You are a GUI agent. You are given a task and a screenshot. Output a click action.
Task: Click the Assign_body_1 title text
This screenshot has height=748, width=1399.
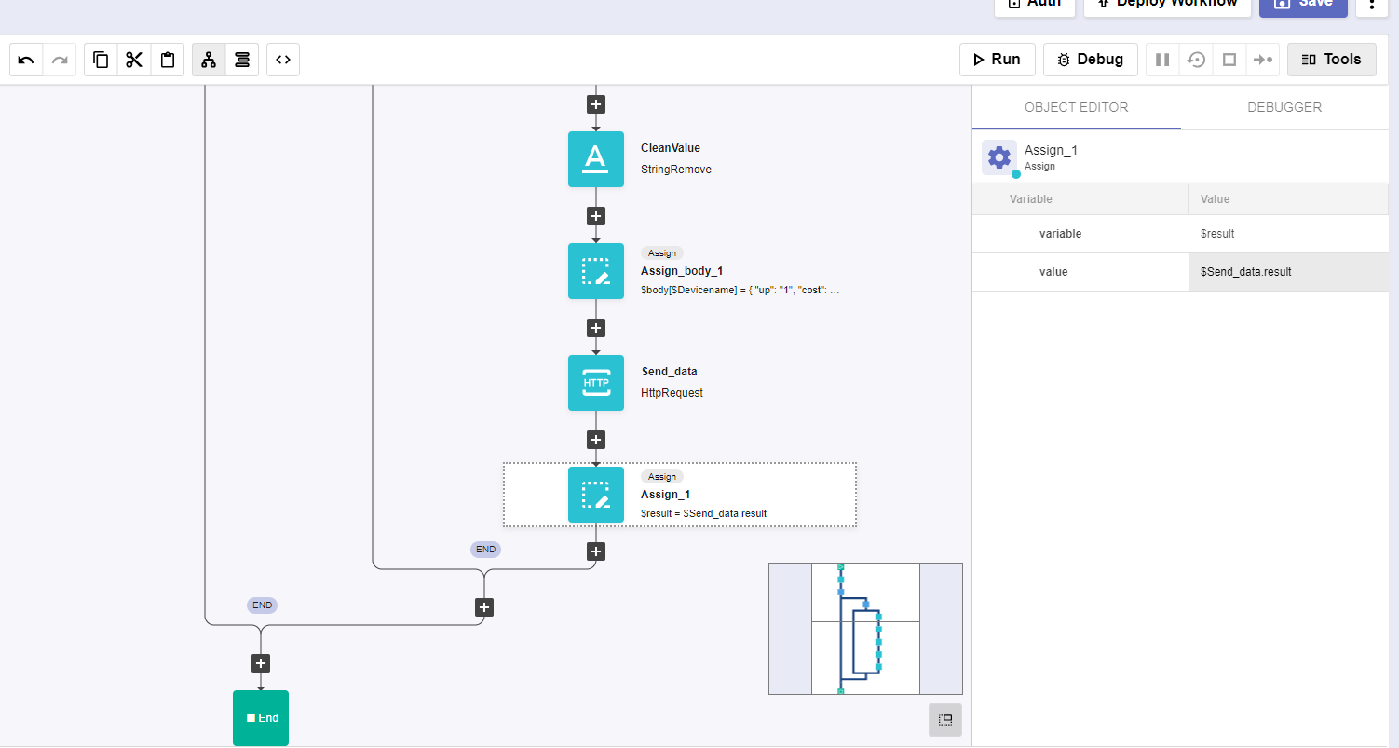(682, 271)
